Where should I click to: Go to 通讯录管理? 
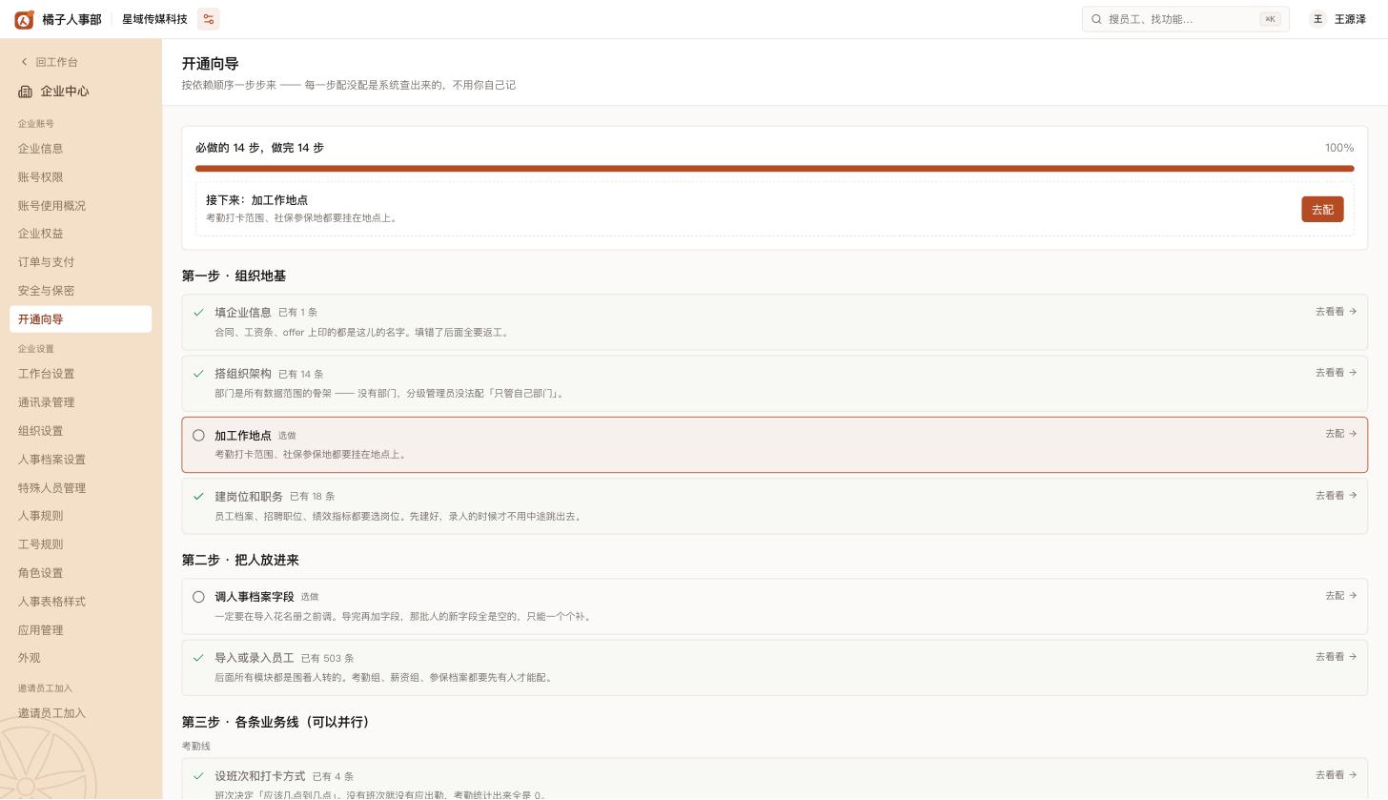(x=81, y=402)
